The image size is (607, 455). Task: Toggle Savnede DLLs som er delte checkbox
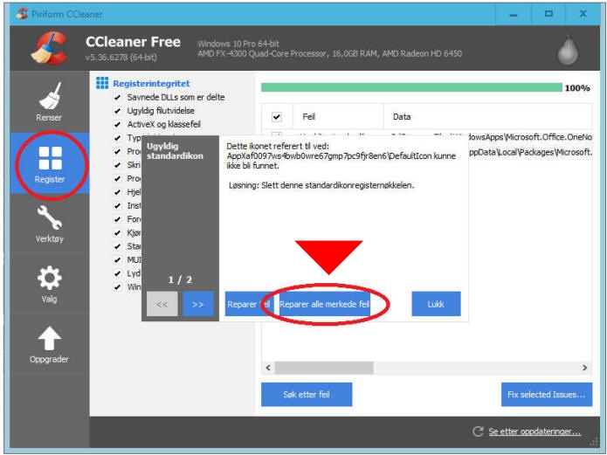click(x=117, y=97)
